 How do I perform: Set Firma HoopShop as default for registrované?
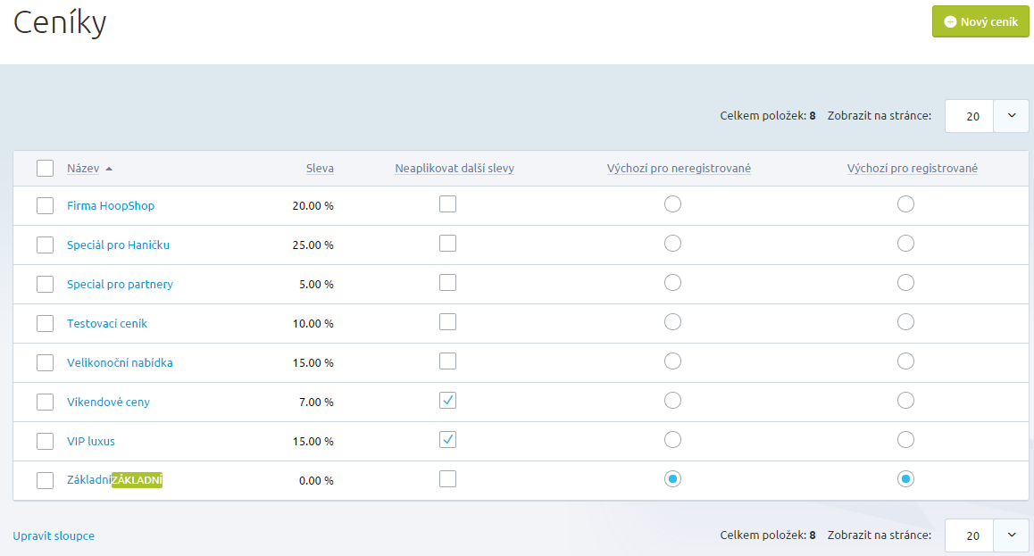(905, 204)
